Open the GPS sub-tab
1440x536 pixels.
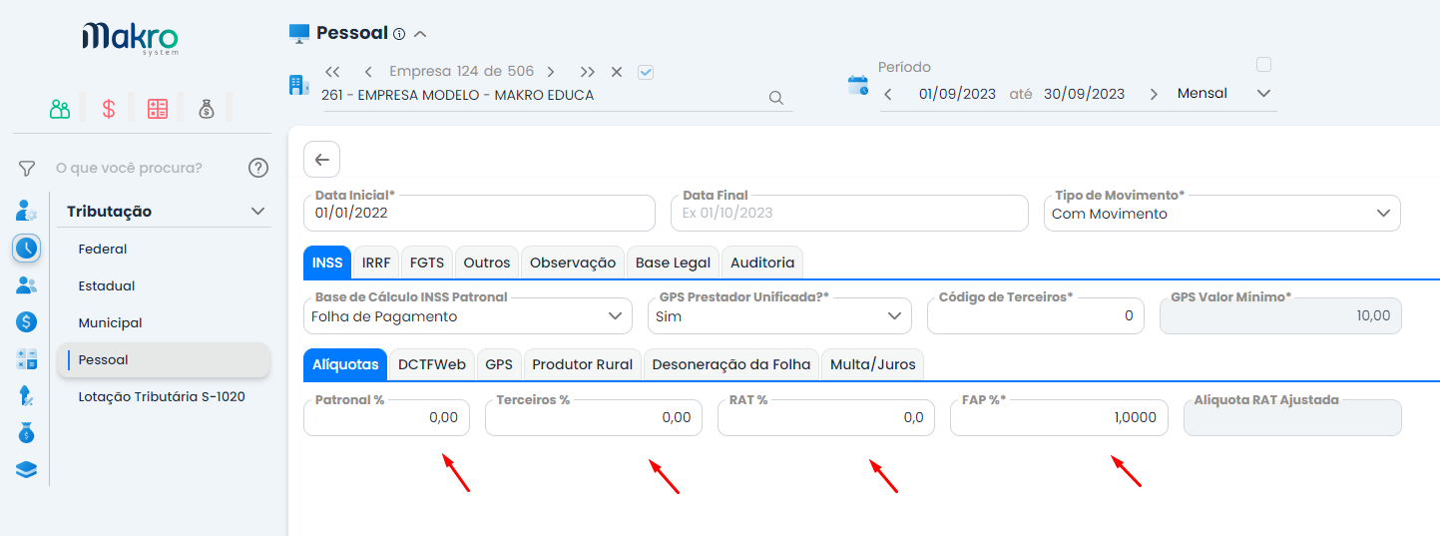click(499, 364)
